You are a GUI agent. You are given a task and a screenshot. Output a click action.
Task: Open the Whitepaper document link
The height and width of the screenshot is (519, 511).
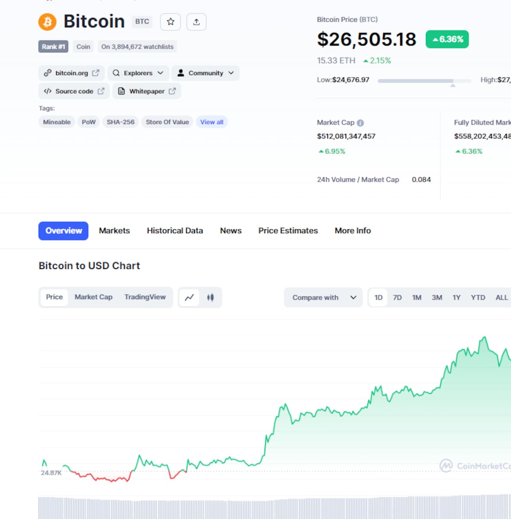147,91
